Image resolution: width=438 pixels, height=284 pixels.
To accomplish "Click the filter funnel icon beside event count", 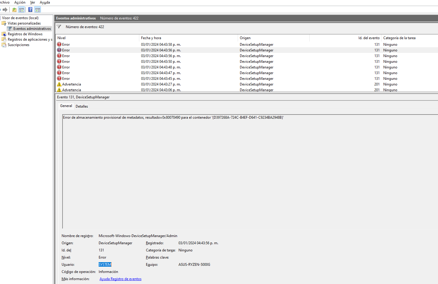I will [x=59, y=27].
